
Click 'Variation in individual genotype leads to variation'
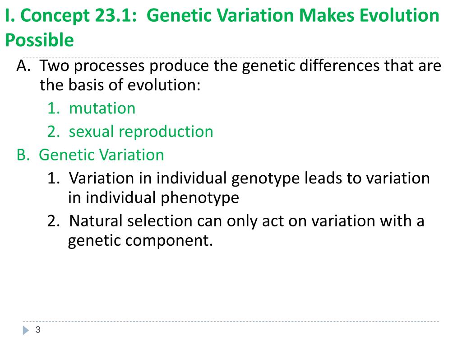[x=249, y=178]
